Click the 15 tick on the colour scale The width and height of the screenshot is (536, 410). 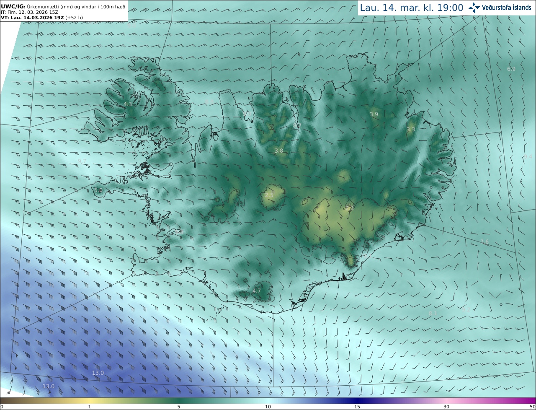pos(357,407)
